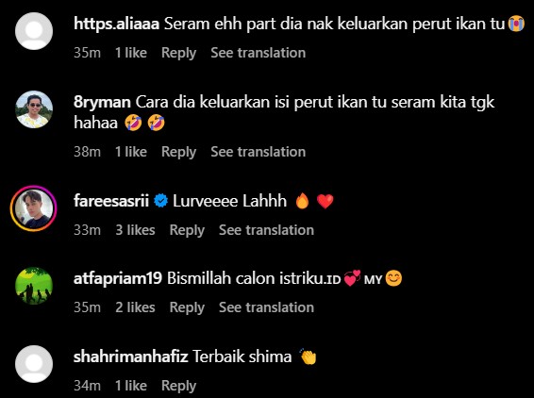Open shahrimanhafiz's default avatar
Viewport: 534px width, 398px height.
coord(34,364)
